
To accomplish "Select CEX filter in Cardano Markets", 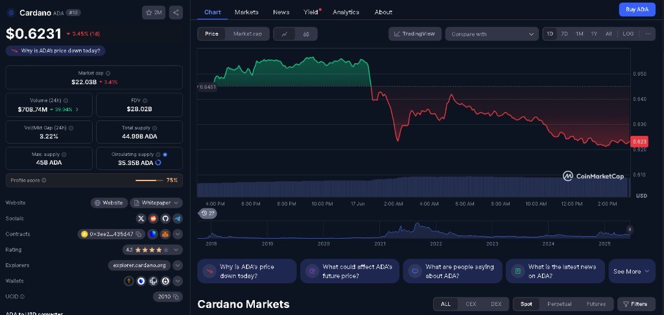I will click(x=471, y=304).
